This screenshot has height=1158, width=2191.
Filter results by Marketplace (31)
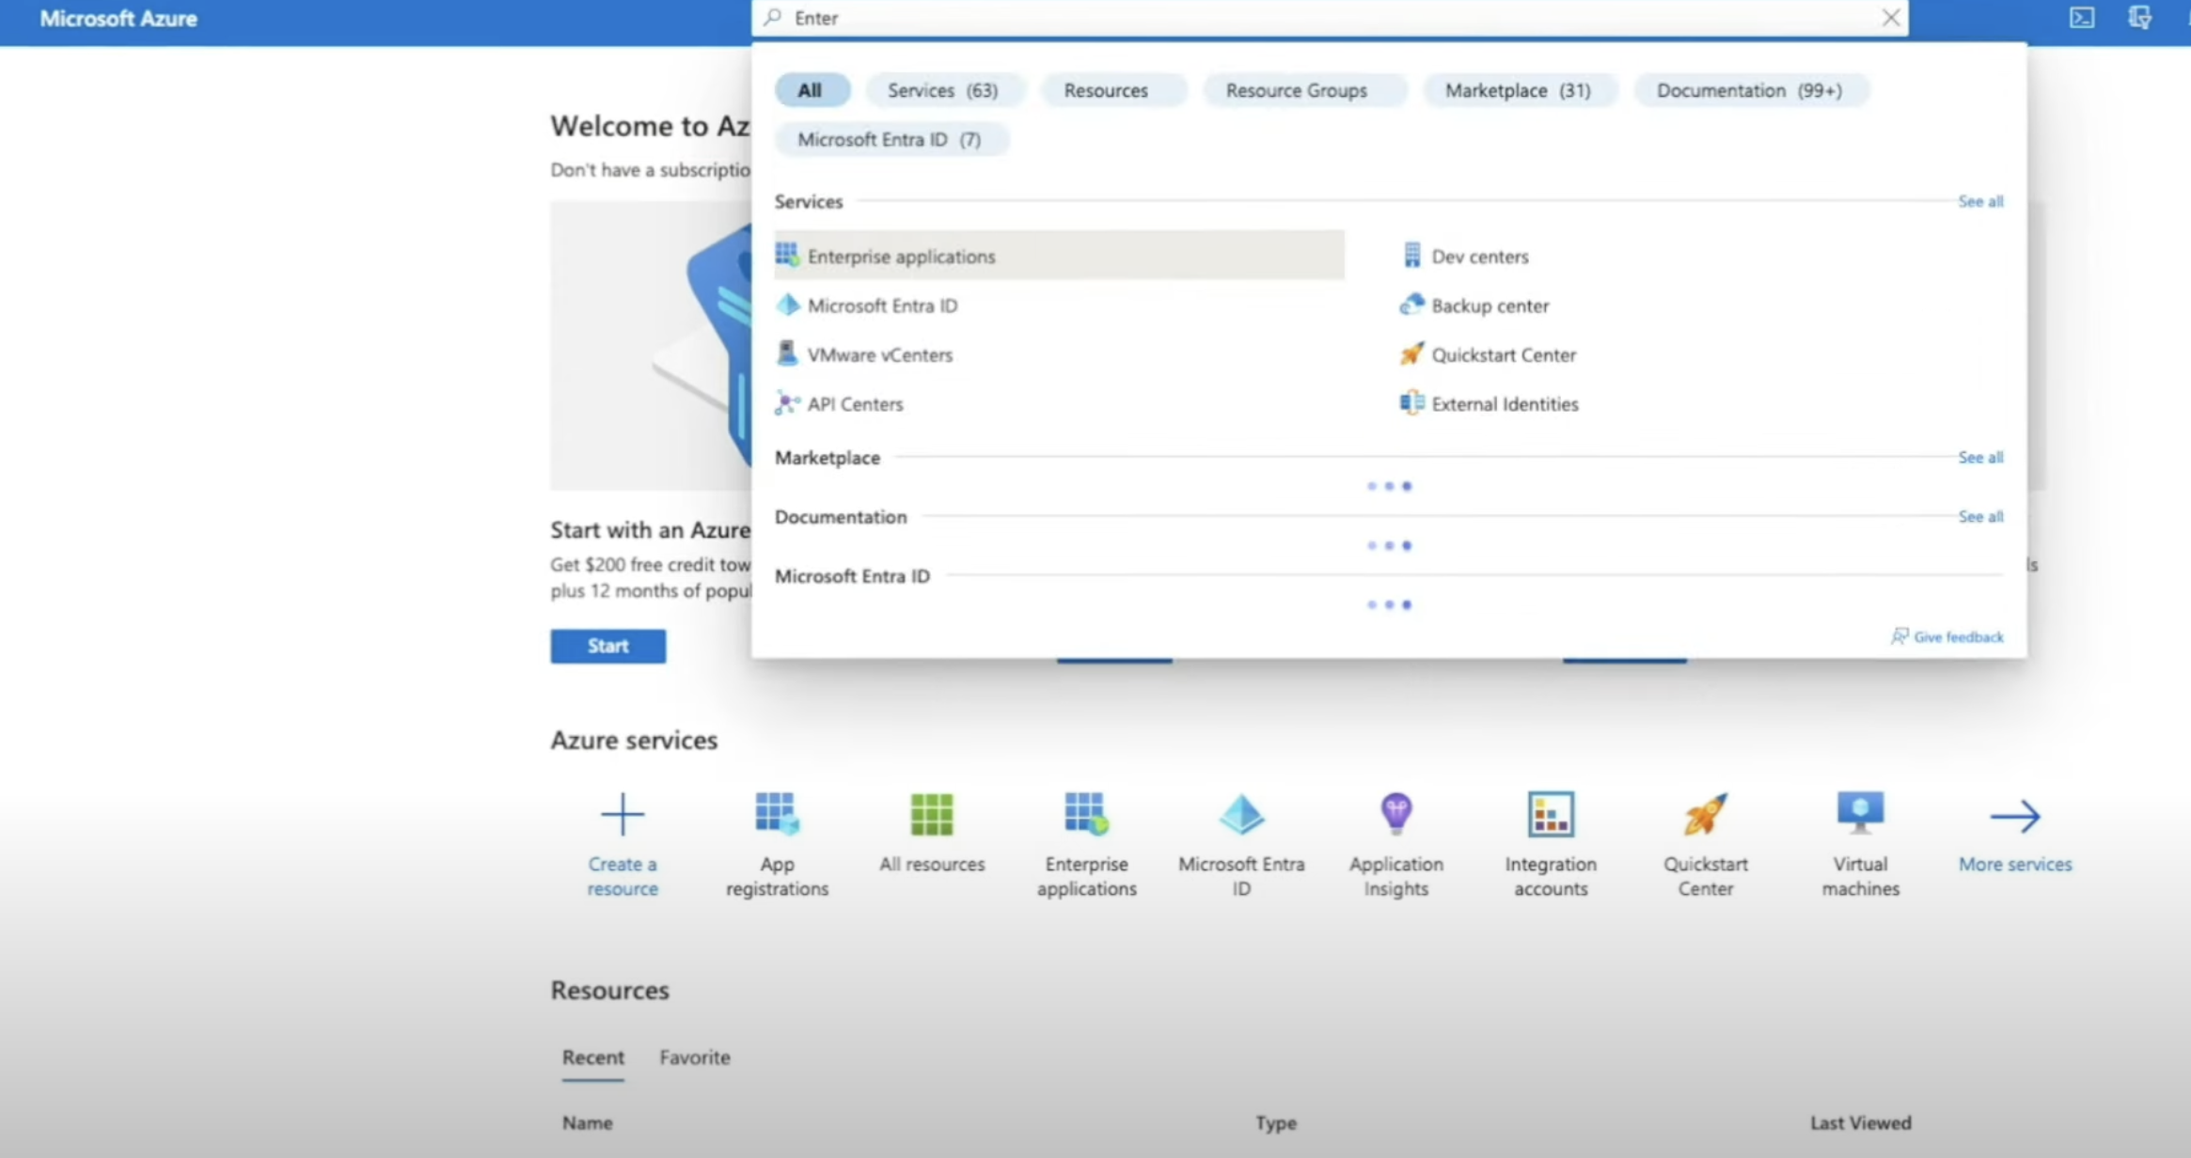coord(1517,90)
